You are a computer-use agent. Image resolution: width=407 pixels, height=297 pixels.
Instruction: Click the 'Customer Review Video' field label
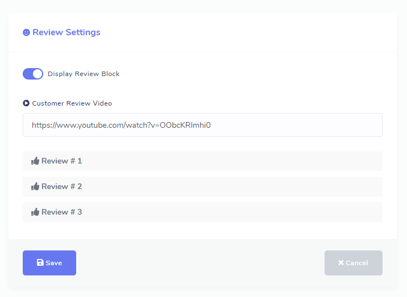pos(72,103)
